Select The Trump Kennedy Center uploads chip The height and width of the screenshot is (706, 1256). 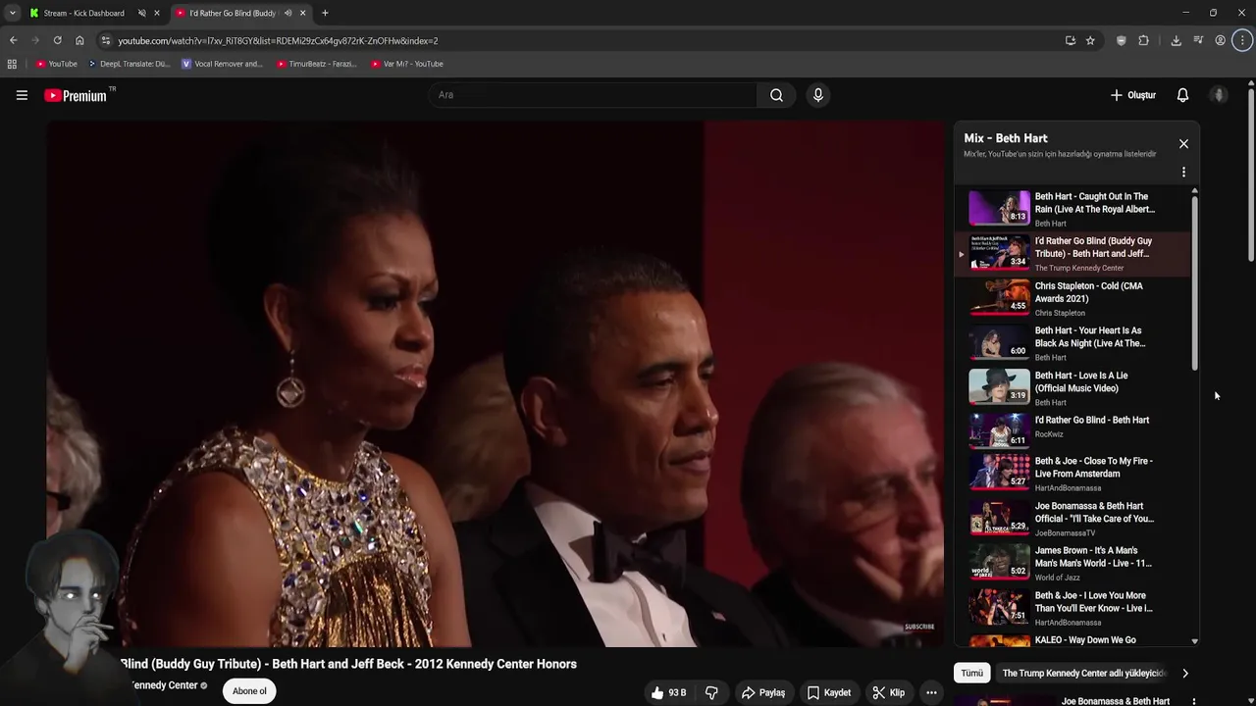pyautogui.click(x=1083, y=674)
